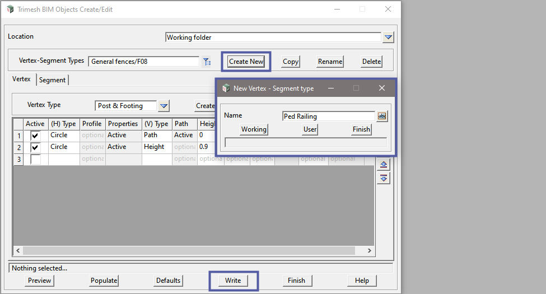Viewport: 546px width, 294px height.
Task: Click the Name input field with Ped Railing
Action: (x=328, y=116)
